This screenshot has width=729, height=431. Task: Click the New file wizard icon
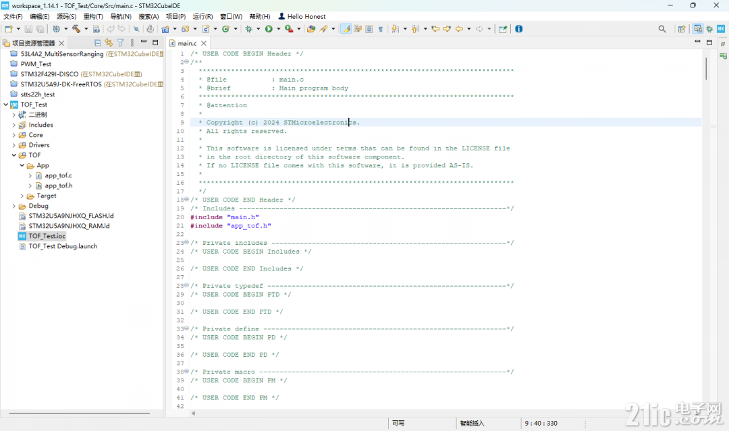pos(8,29)
